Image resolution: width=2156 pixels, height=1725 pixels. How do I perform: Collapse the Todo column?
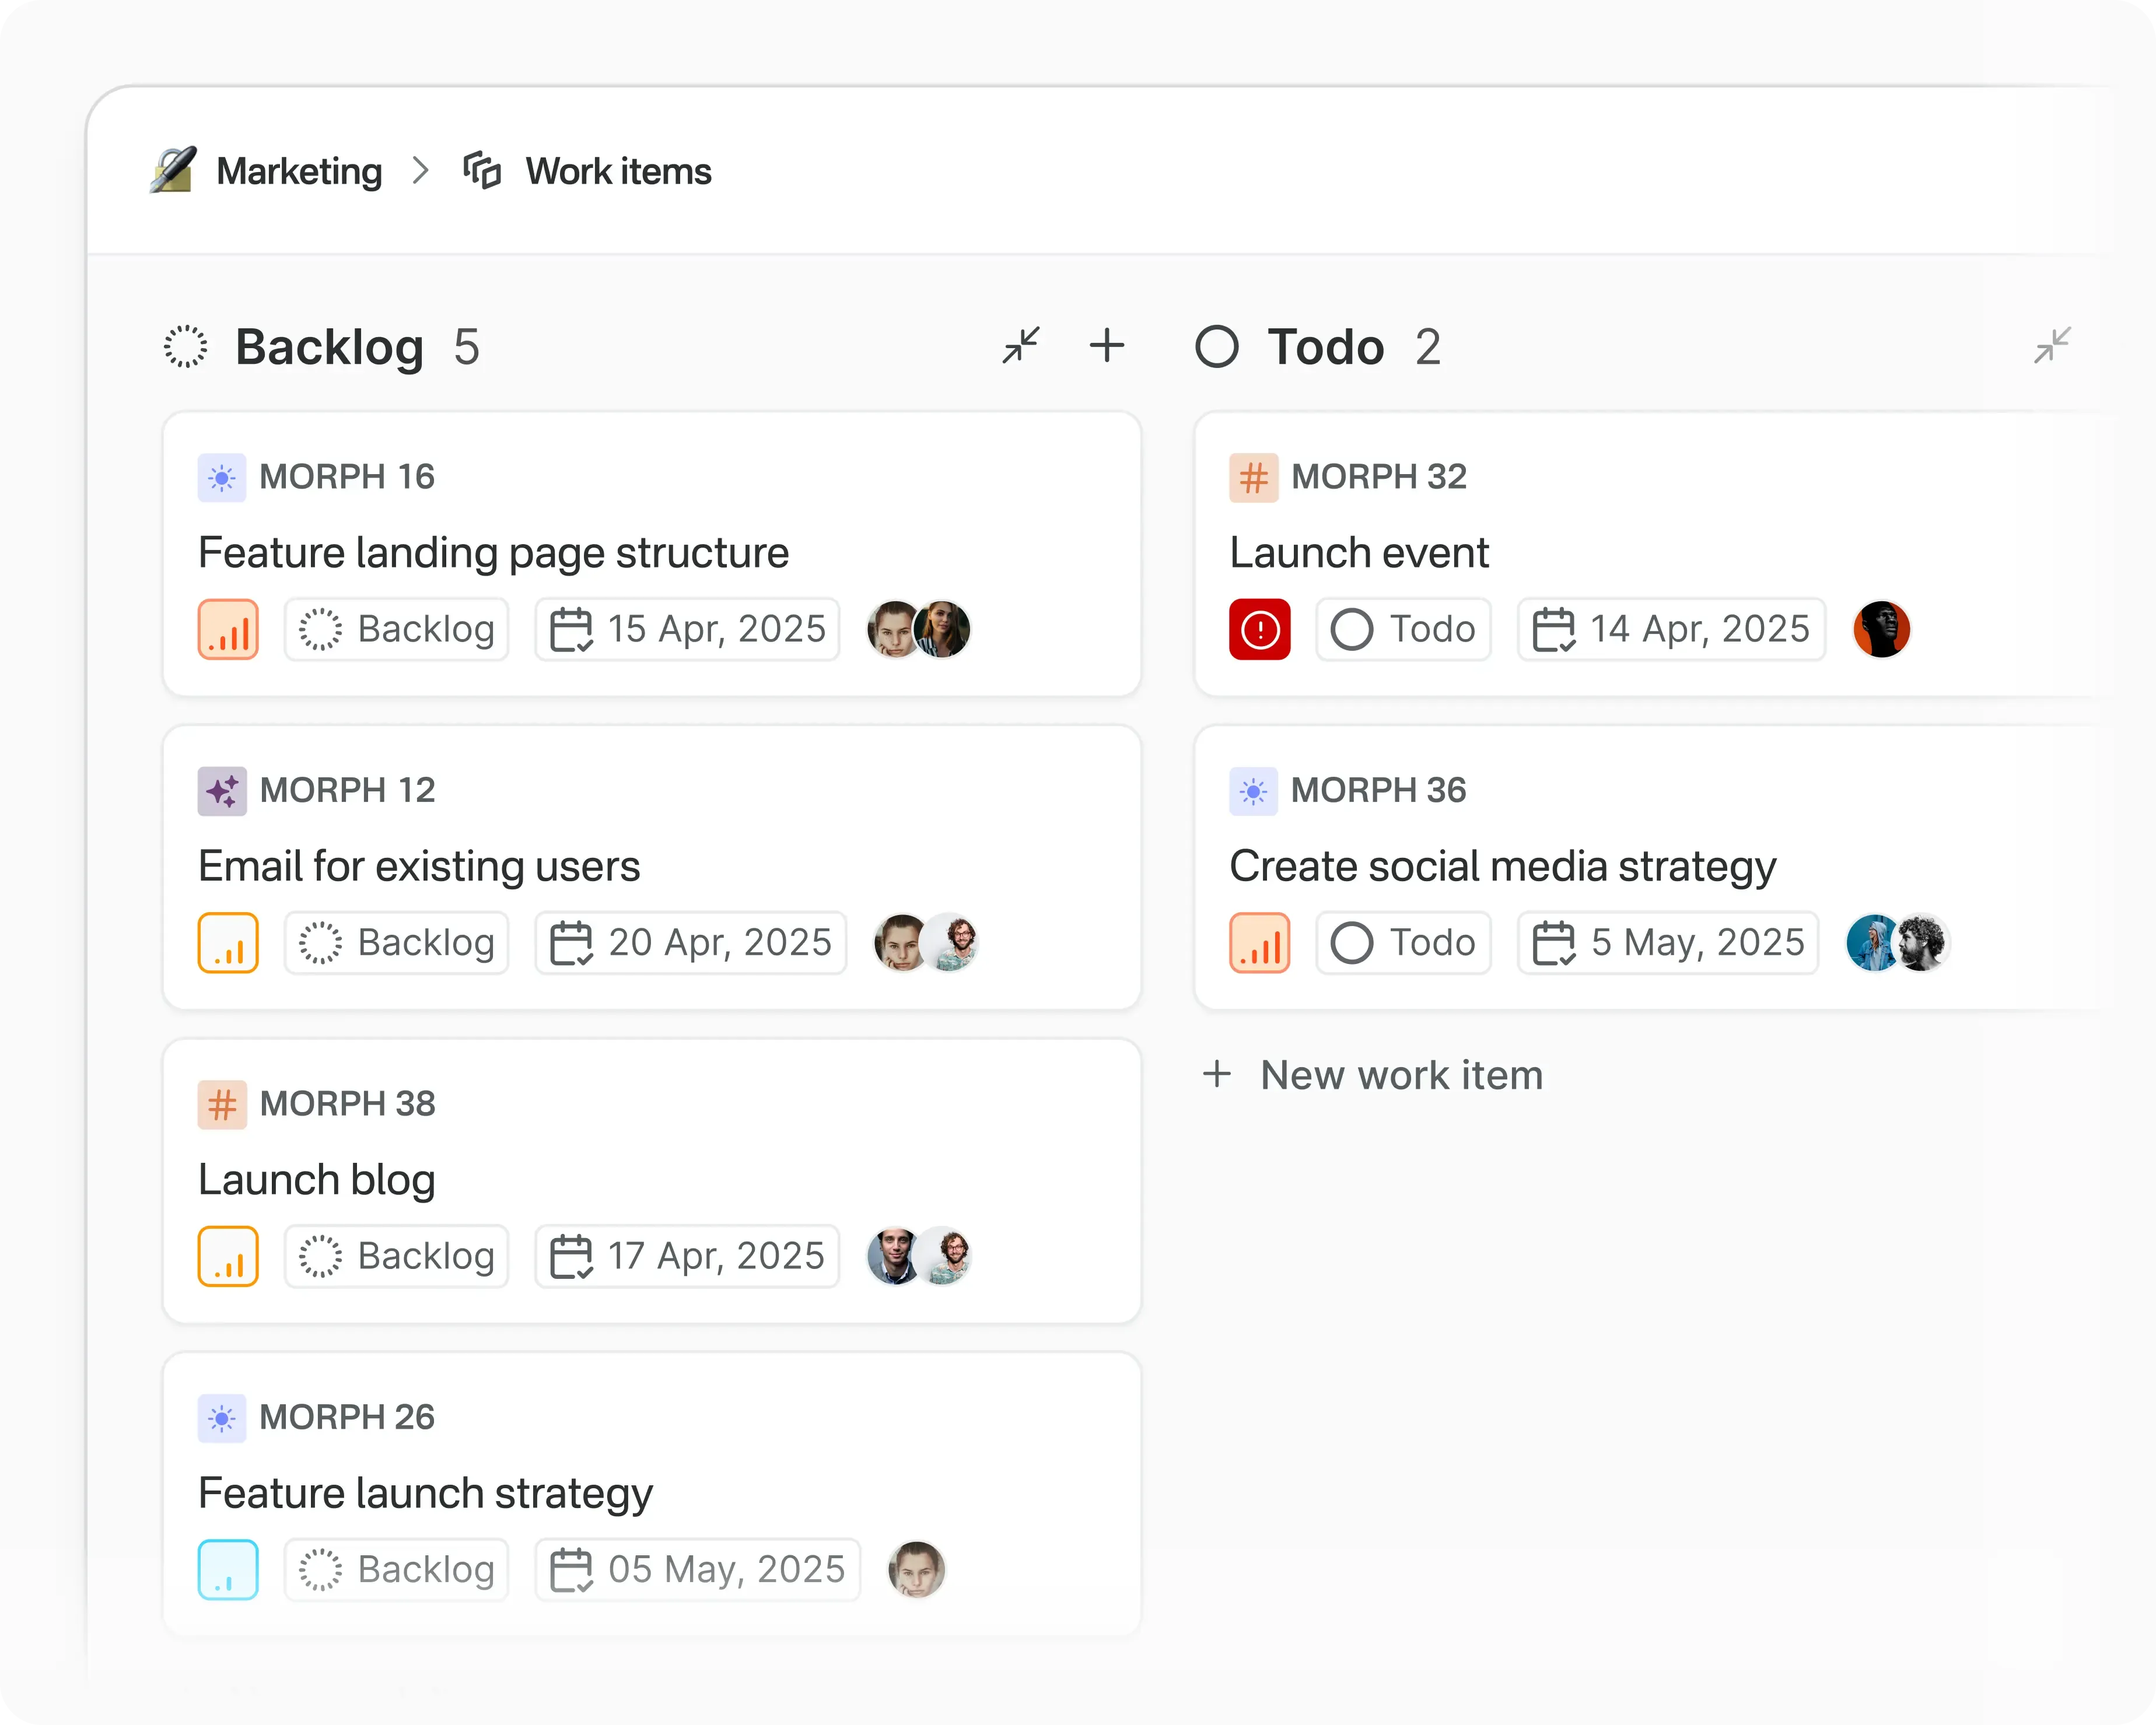click(2051, 346)
